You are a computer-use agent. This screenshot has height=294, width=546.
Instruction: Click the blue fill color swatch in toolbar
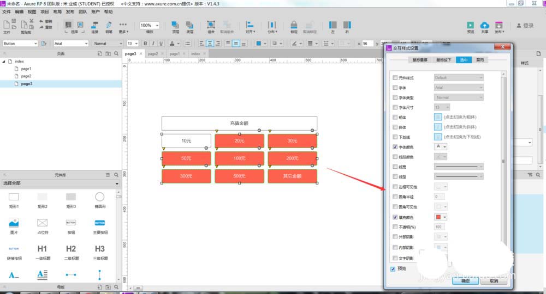click(258, 44)
